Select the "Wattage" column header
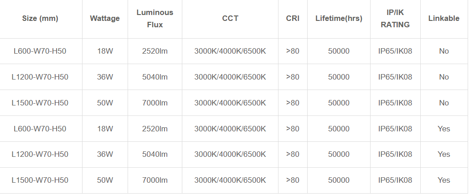This screenshot has height=195, width=469. coord(105,19)
